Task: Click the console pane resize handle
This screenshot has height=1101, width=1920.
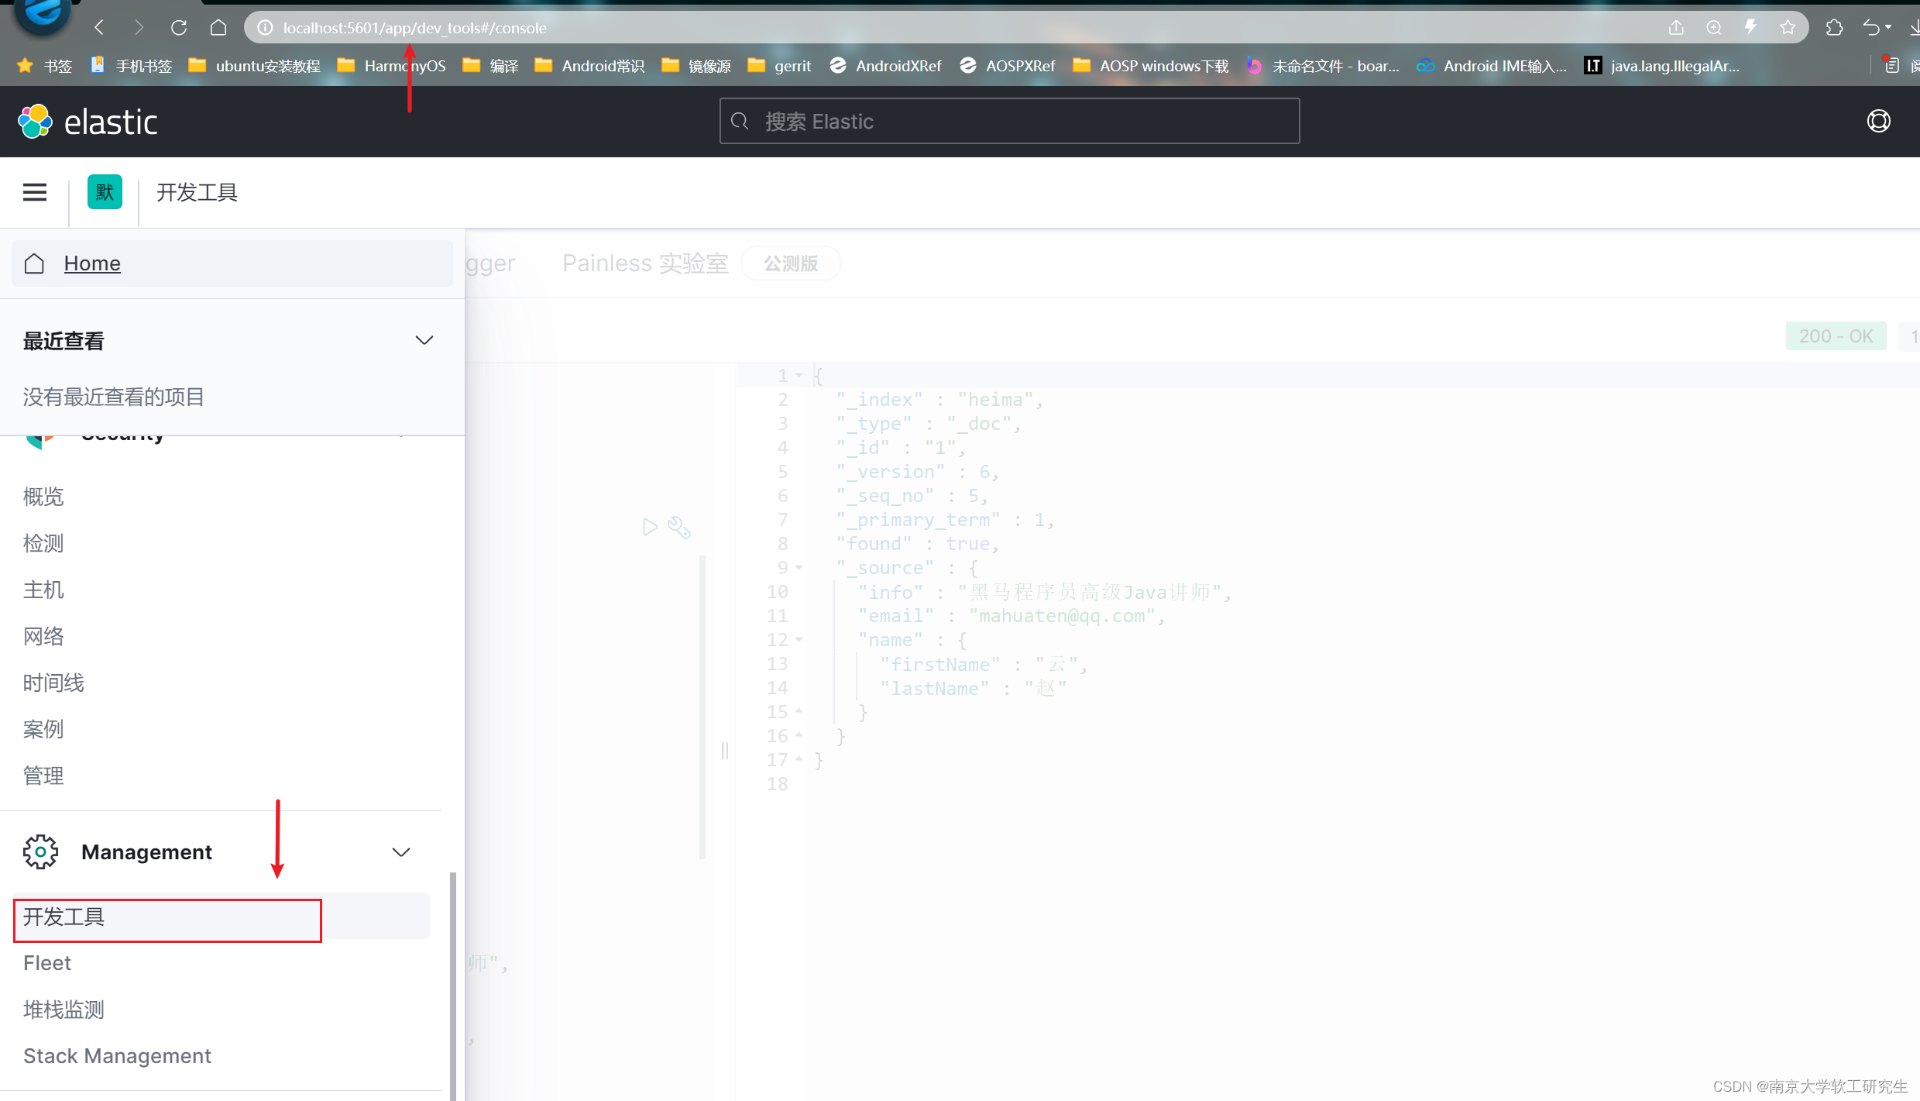Action: (x=725, y=751)
